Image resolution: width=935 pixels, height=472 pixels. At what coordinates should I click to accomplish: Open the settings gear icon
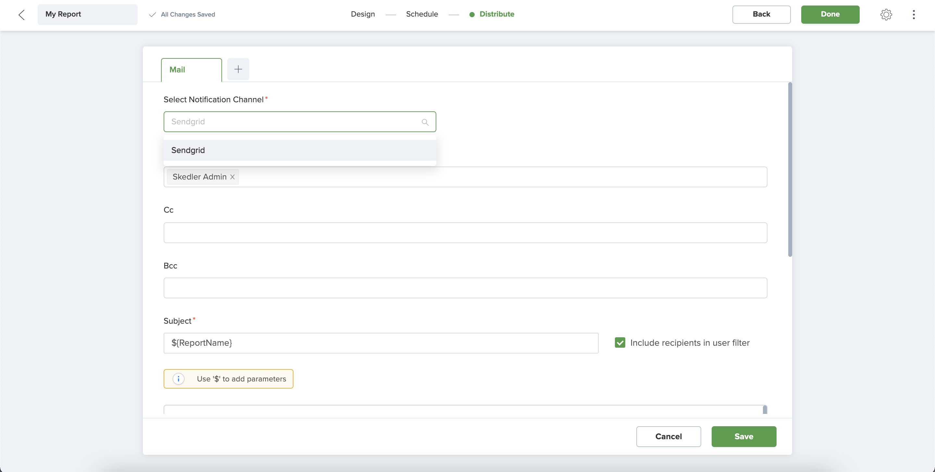[886, 15]
